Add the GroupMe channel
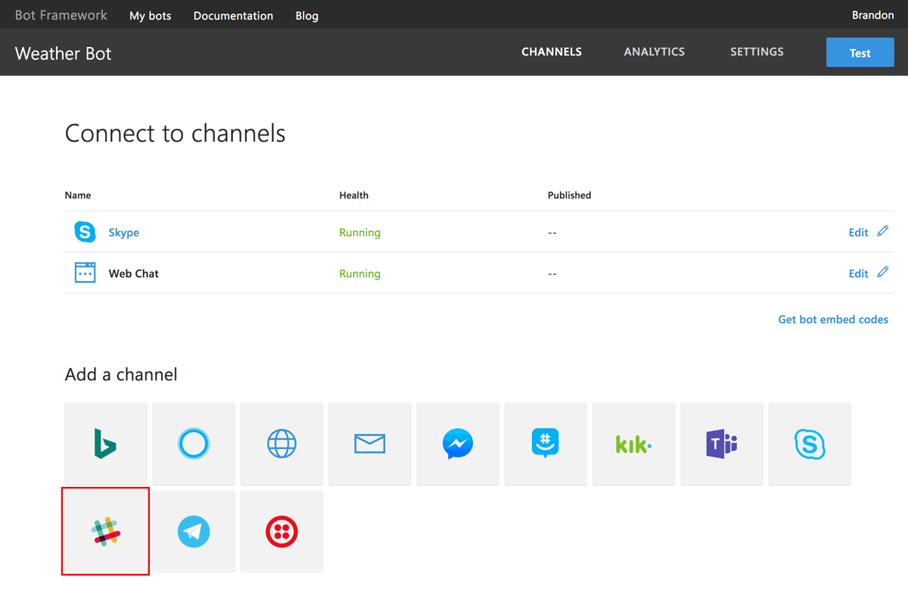908x611 pixels. (x=546, y=444)
